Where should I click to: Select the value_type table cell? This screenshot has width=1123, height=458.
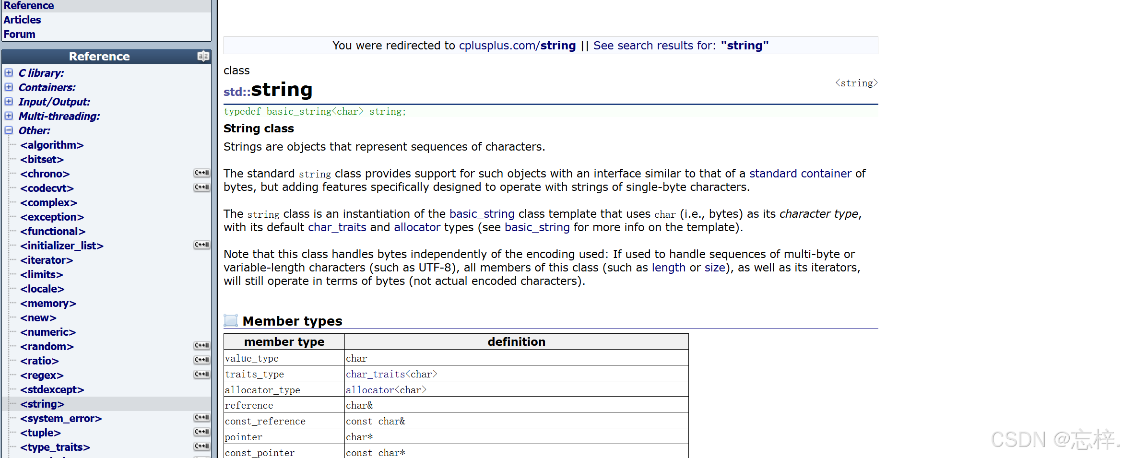284,358
